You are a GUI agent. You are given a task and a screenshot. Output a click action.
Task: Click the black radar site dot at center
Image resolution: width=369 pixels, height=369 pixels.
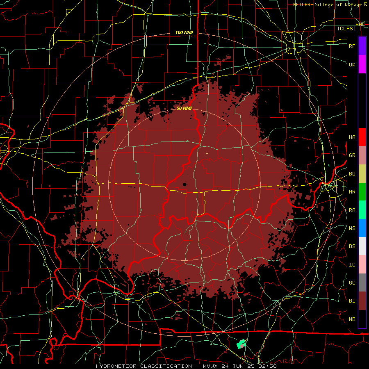pyautogui.click(x=184, y=184)
